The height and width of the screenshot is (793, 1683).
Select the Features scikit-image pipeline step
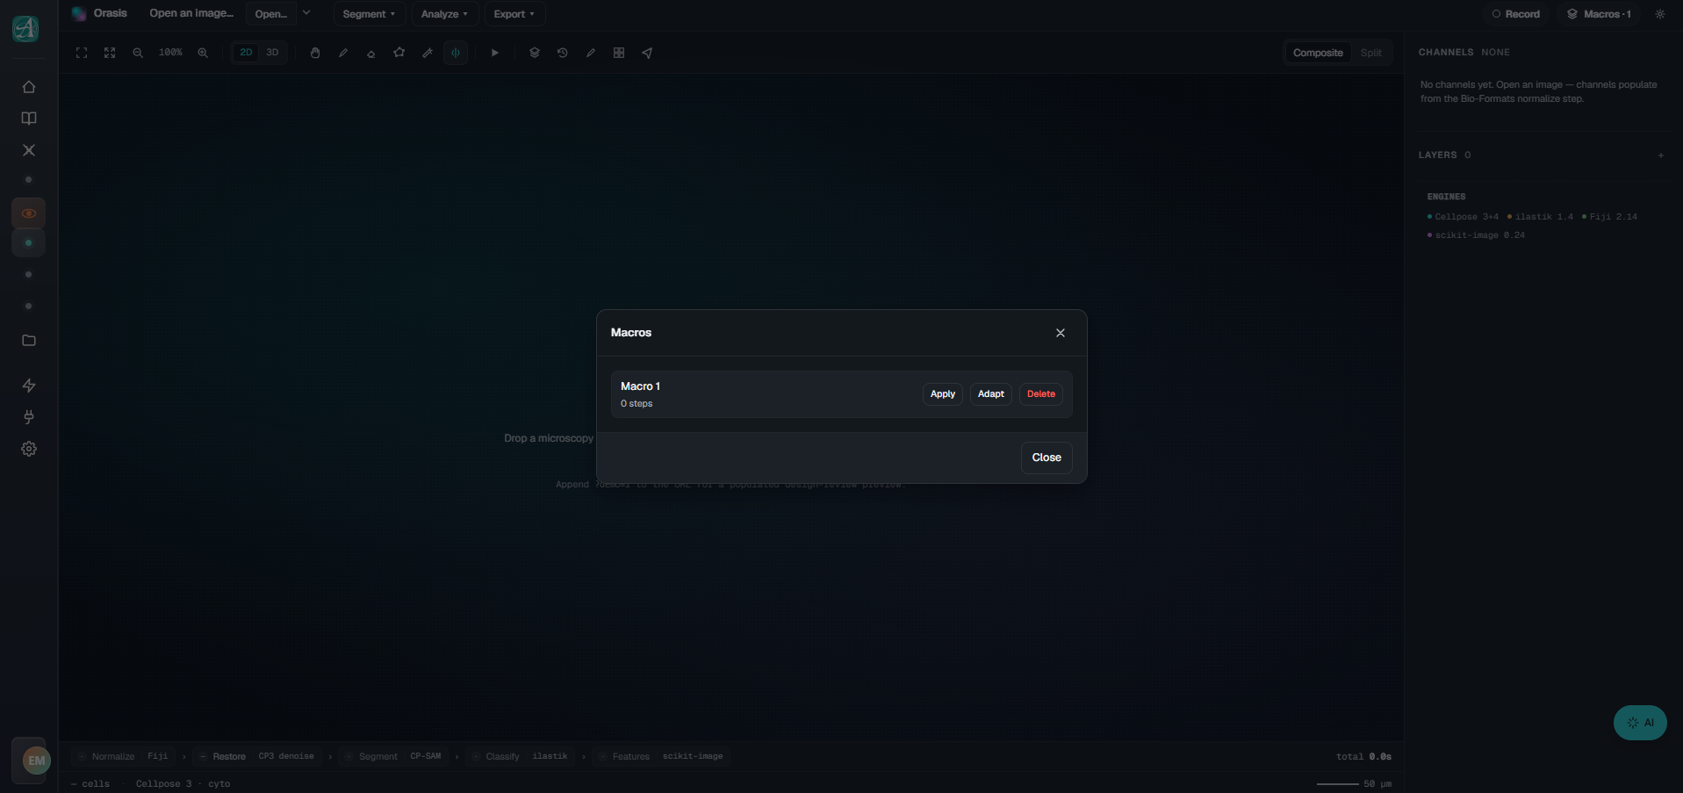(661, 756)
